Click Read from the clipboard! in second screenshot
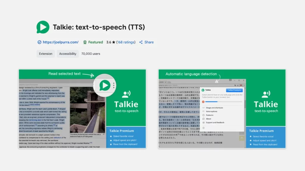Viewport: 305px width, 171px height. click(265, 145)
